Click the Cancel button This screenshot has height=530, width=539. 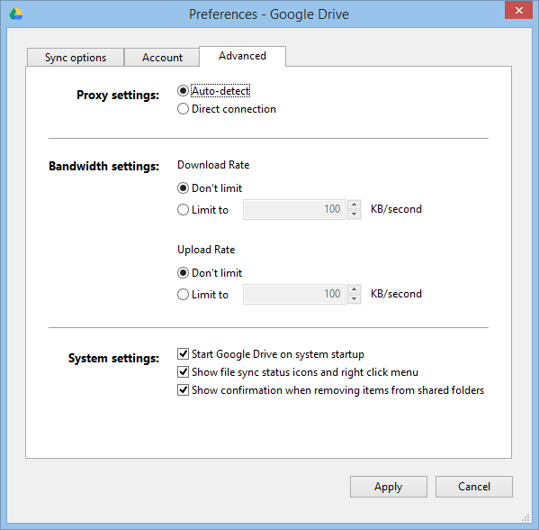(x=474, y=487)
